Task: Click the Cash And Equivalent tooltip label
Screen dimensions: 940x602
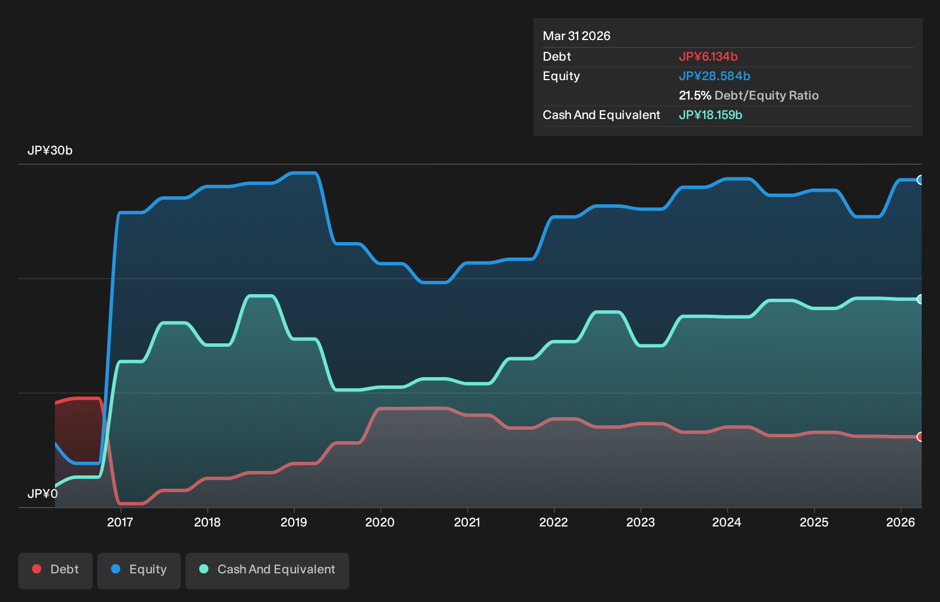Action: pos(601,114)
